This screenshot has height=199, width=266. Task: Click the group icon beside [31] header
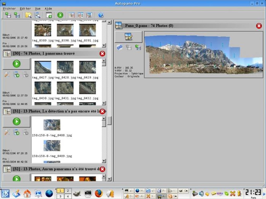click(7, 111)
